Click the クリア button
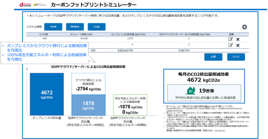The width and height of the screenshot is (268, 139). (x=236, y=57)
